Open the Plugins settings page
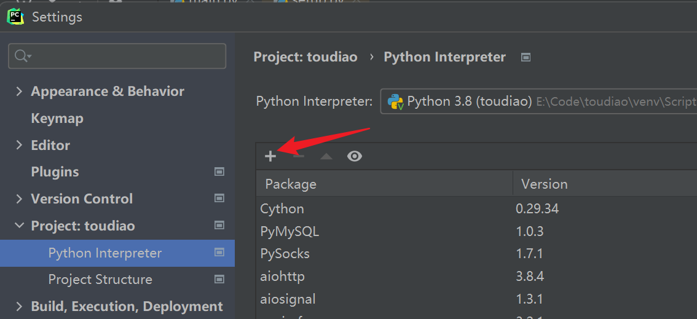Viewport: 697px width, 319px height. 55,172
